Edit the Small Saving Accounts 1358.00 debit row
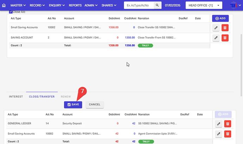Viewport: 243px width, 144px height. [x=217, y=27]
